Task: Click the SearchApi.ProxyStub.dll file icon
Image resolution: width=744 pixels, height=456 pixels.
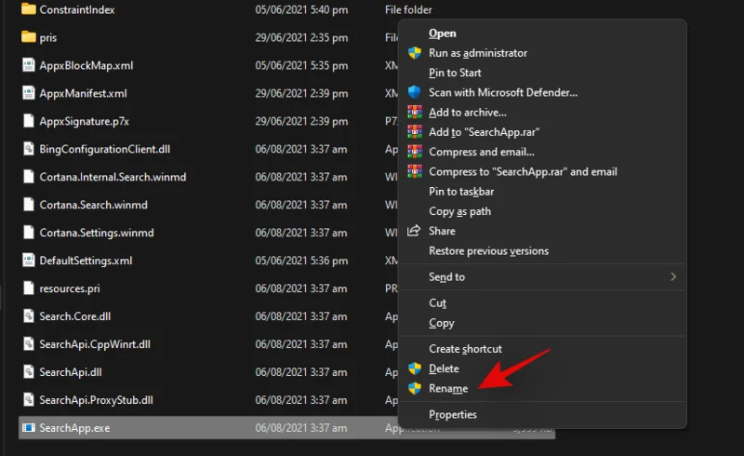Action: tap(29, 399)
